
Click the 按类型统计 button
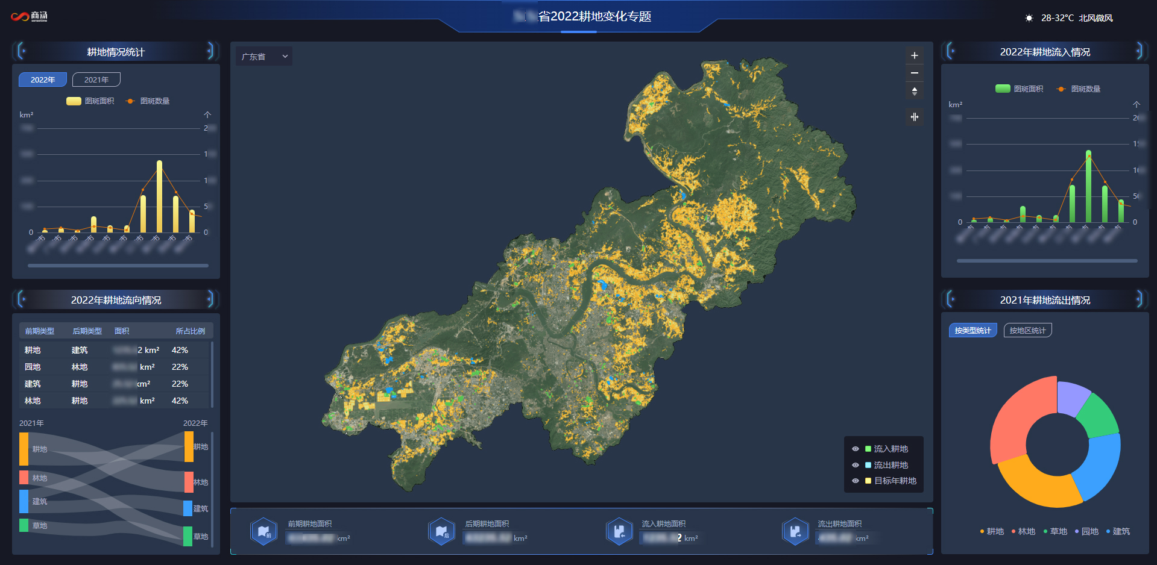973,330
